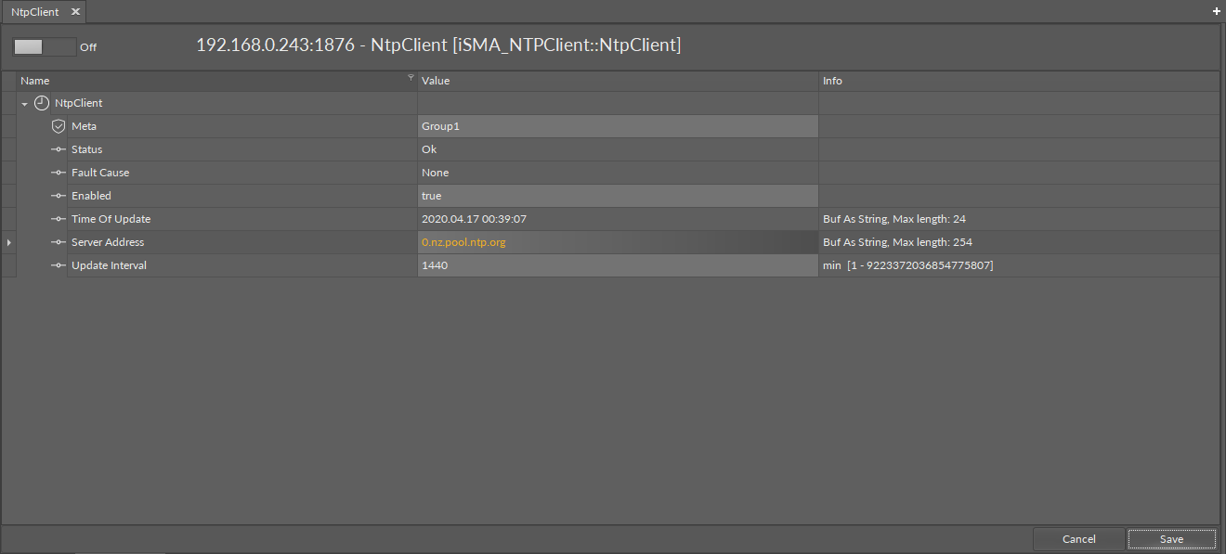Click the Enabled value field showing true
1226x554 pixels.
click(x=617, y=196)
